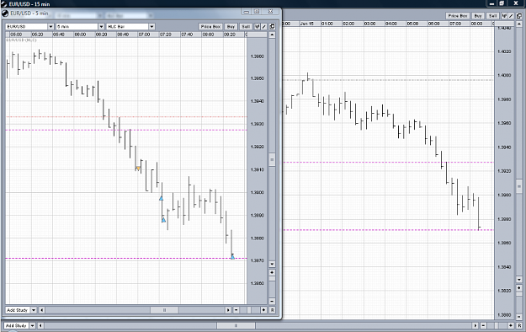Click Add Study in the 5 min window

pos(18,310)
